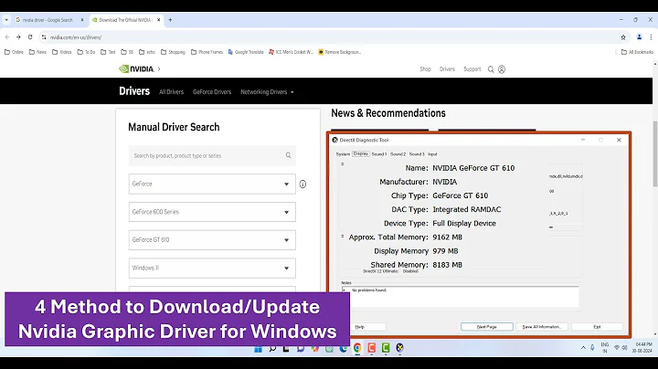The width and height of the screenshot is (658, 369).
Task: Go back using the browser back arrow
Action: click(x=7, y=37)
